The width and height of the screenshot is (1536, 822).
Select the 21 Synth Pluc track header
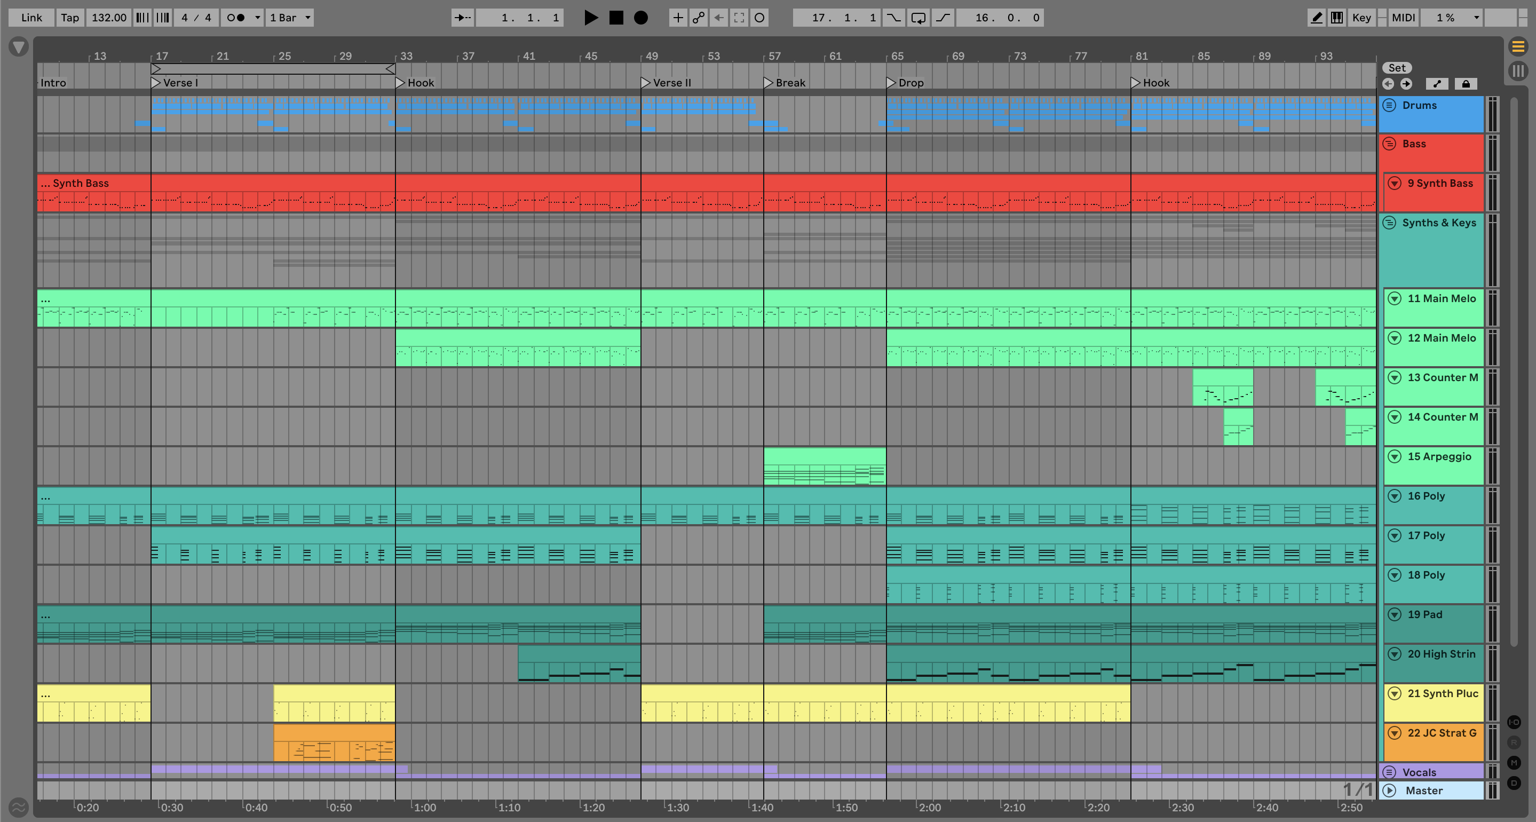[1443, 693]
